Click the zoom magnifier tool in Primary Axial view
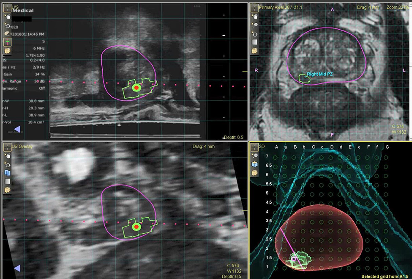This screenshot has height=279, width=412. coord(254,25)
